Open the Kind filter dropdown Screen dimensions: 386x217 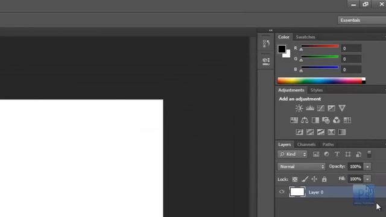[293, 154]
